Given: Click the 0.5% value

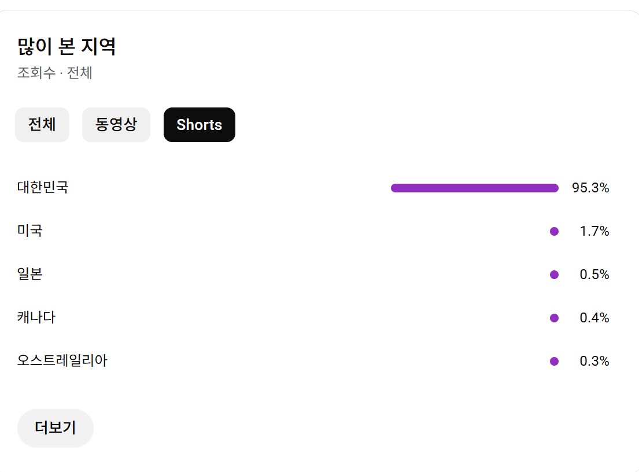Looking at the screenshot, I should 594,274.
